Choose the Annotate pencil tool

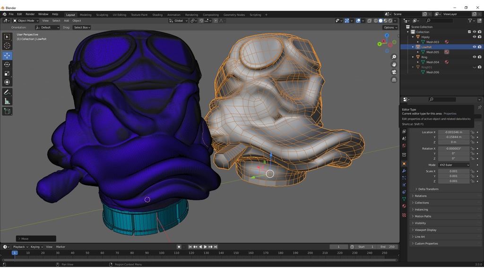click(7, 92)
